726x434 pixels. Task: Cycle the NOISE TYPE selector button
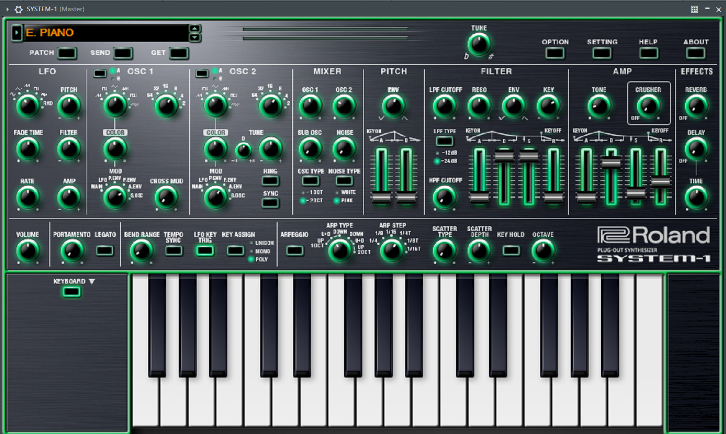344,181
